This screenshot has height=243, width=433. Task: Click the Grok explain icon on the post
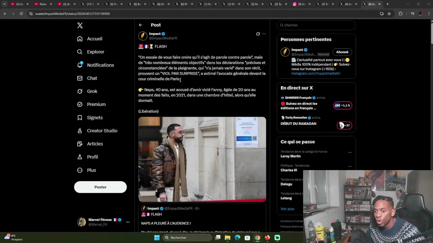click(x=258, y=34)
